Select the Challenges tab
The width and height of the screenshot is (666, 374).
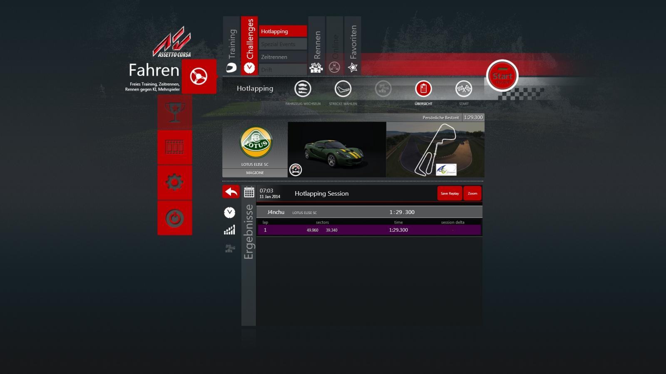click(x=249, y=46)
